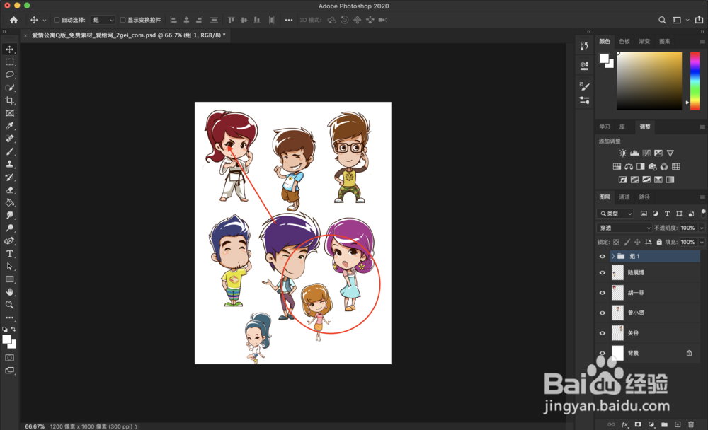Enable the 显示变换控件 checkbox

click(122, 20)
